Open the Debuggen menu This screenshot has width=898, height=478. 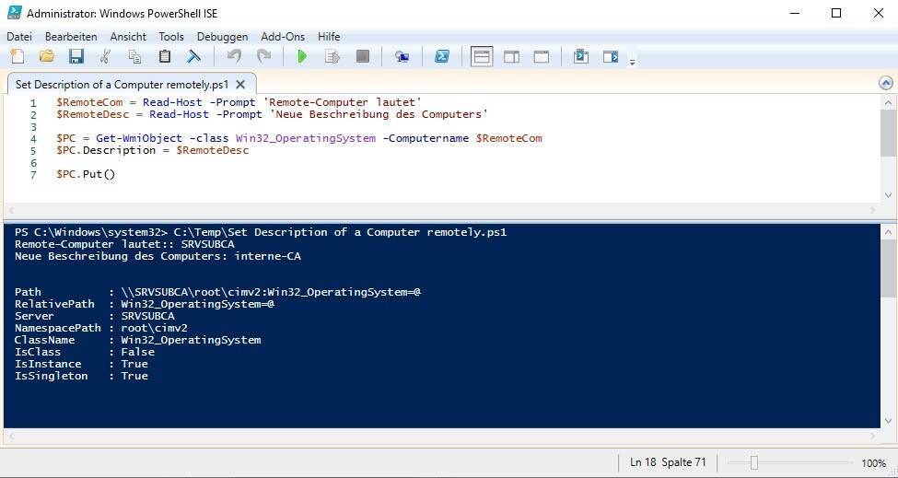[x=222, y=37]
